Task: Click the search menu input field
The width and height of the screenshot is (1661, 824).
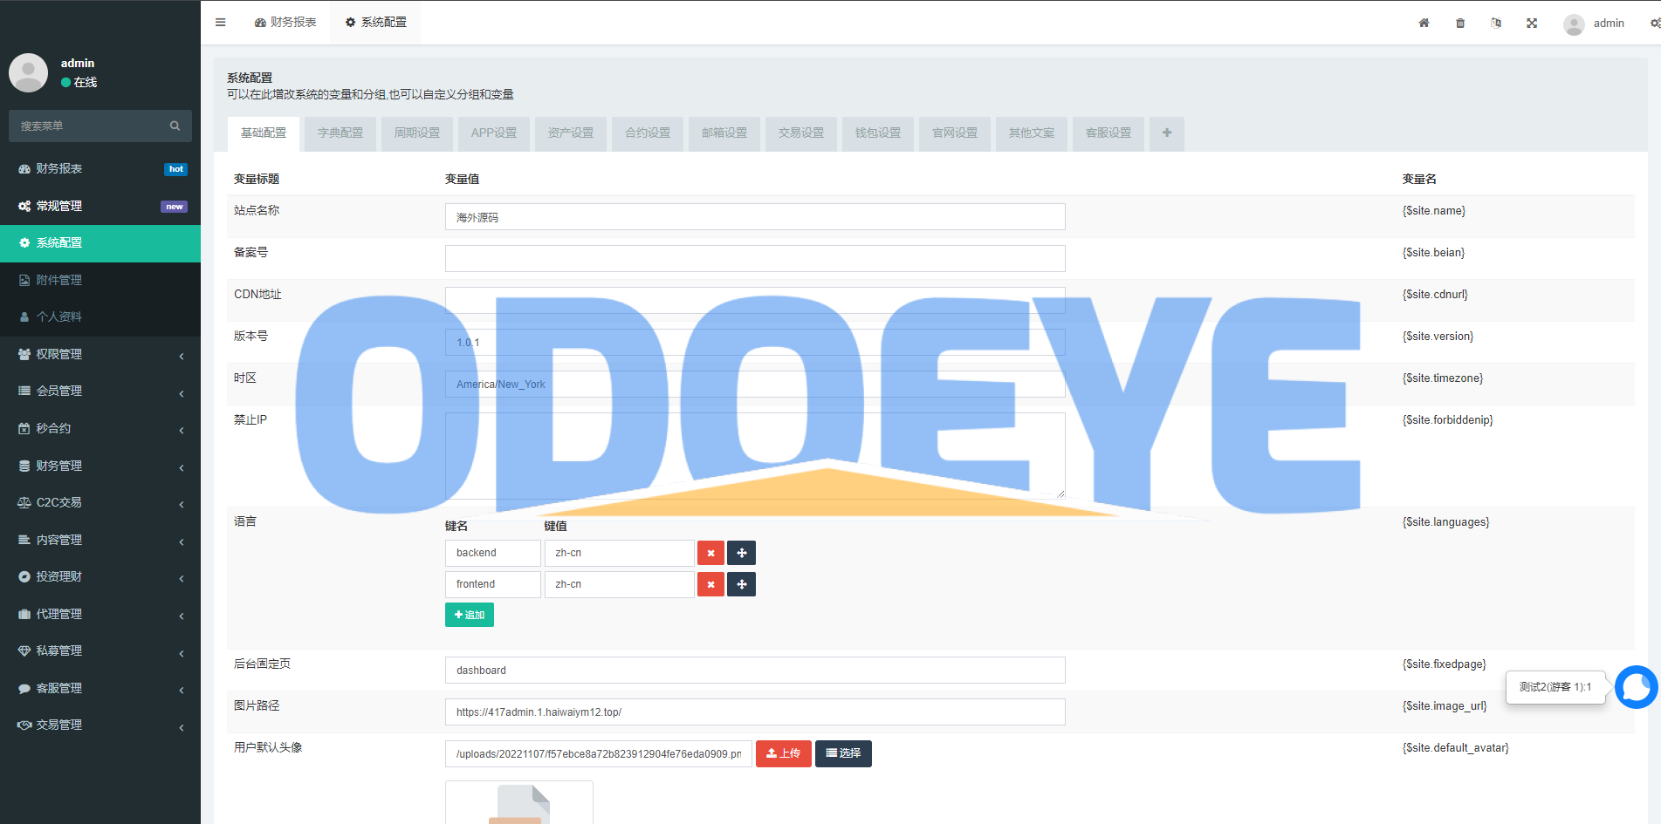Action: click(x=87, y=126)
